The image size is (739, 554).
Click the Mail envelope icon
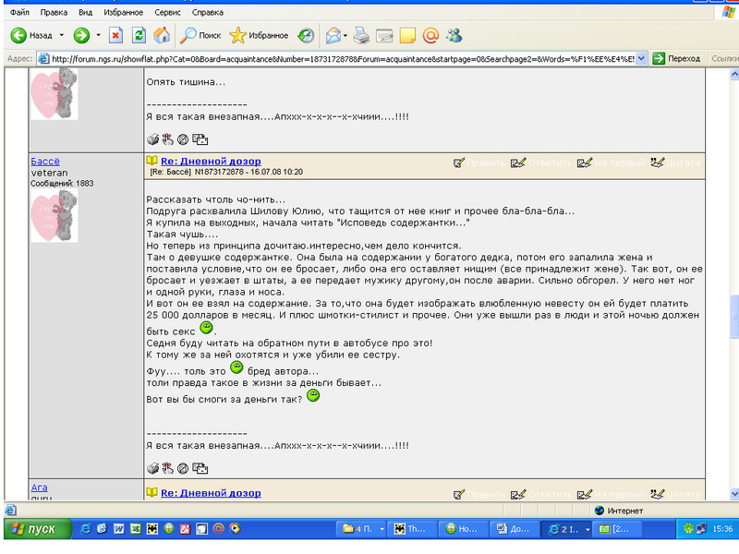tap(333, 35)
